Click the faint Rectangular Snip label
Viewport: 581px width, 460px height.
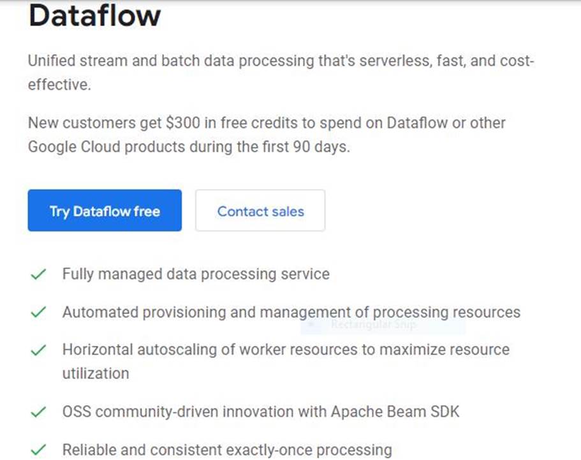[373, 325]
